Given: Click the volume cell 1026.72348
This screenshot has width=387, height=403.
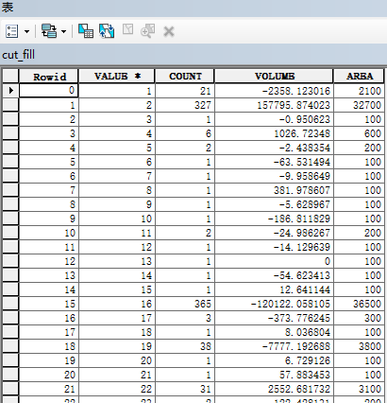Looking at the screenshot, I should pos(274,133).
